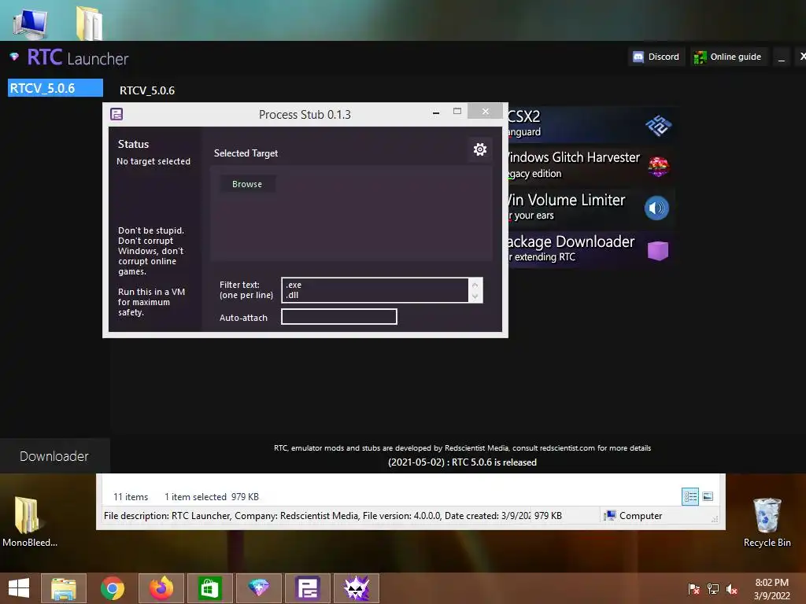Switch Explorer to details view icon
The width and height of the screenshot is (806, 604).
pos(690,496)
